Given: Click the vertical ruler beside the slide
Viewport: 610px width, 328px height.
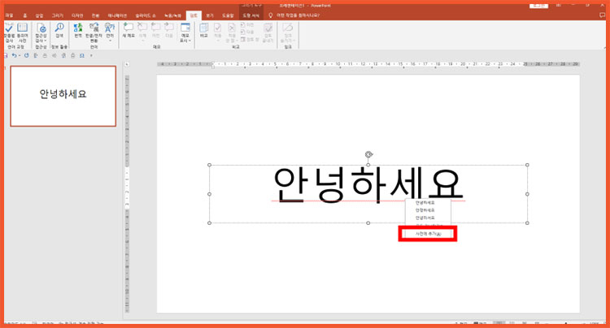Looking at the screenshot, I should [x=127, y=193].
